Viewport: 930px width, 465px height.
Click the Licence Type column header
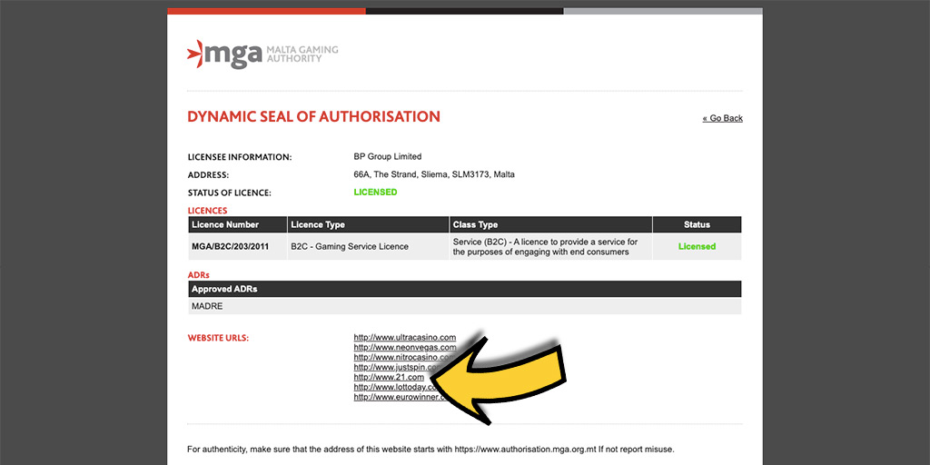point(368,225)
